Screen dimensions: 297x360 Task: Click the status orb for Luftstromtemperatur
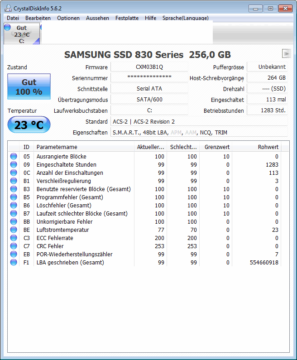pyautogui.click(x=14, y=230)
